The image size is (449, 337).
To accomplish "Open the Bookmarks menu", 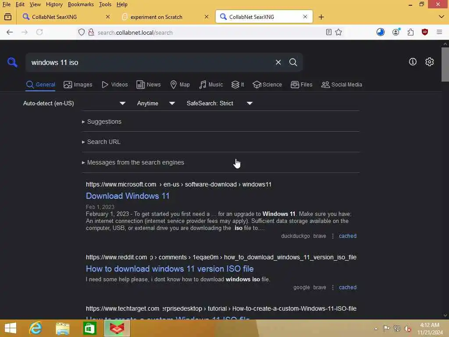I will (x=81, y=4).
